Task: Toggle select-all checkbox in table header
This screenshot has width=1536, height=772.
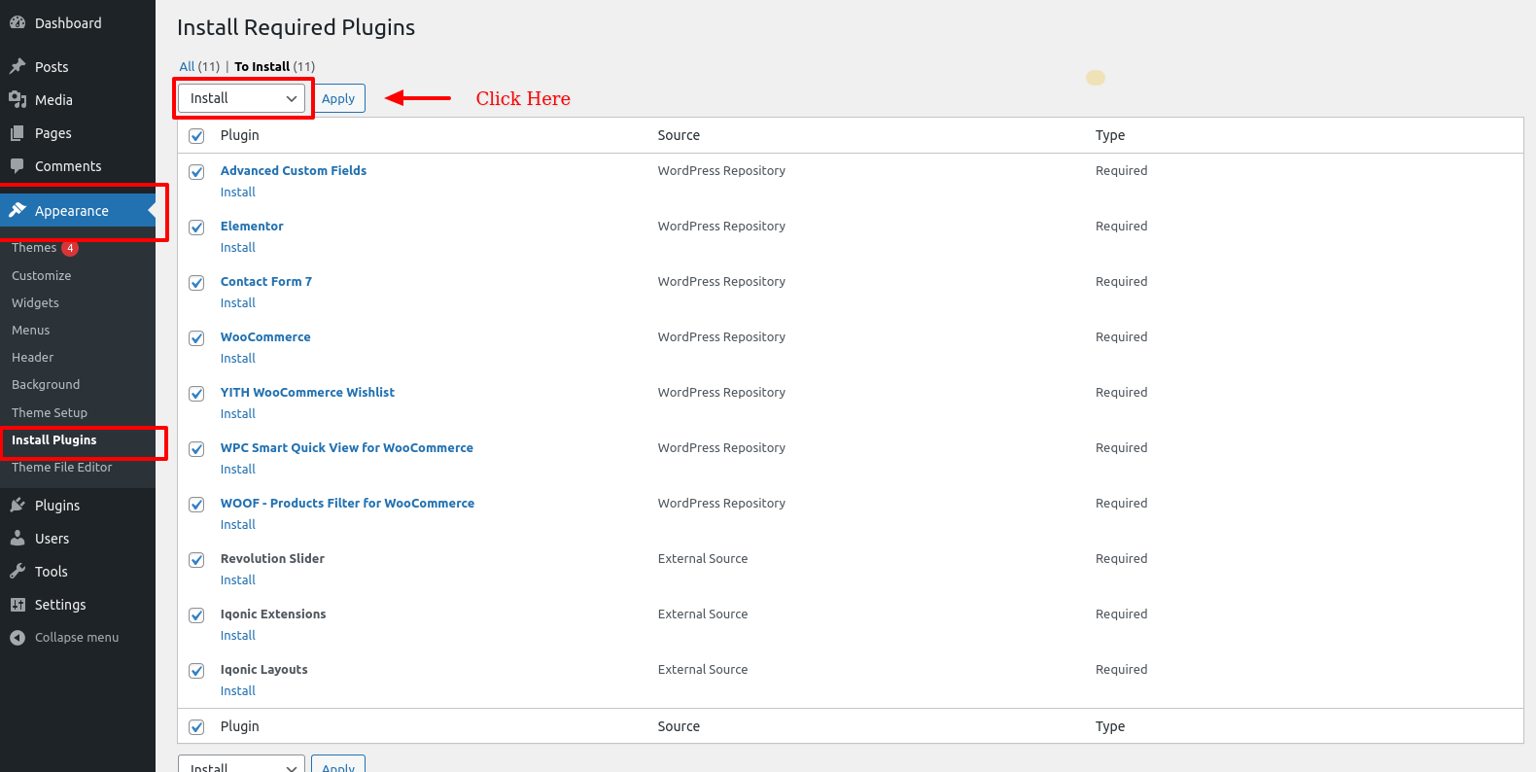Action: (196, 136)
